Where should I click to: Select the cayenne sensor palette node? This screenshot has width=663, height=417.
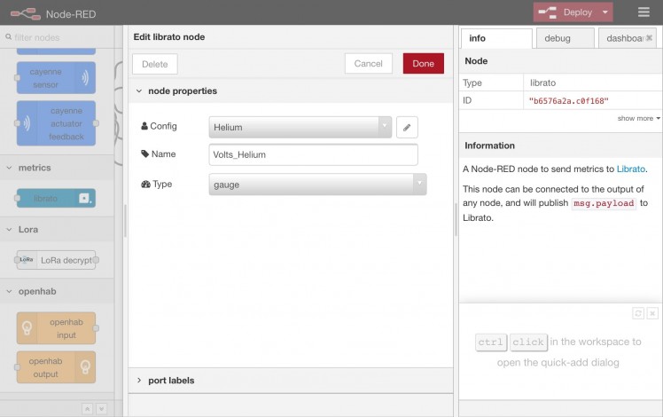pos(56,78)
